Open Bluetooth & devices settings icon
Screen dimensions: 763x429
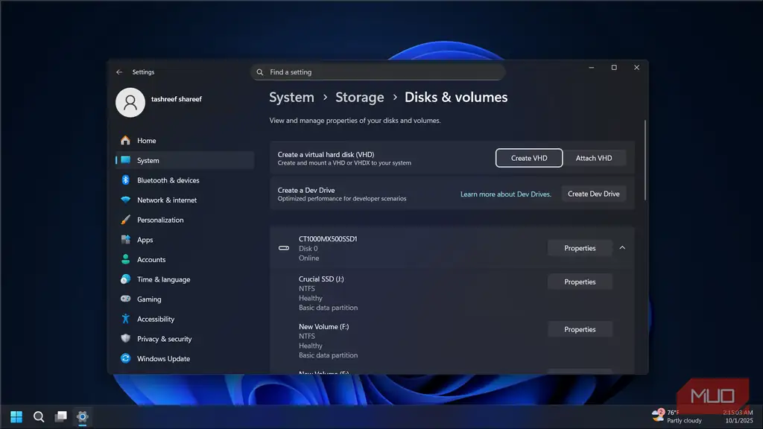(125, 180)
